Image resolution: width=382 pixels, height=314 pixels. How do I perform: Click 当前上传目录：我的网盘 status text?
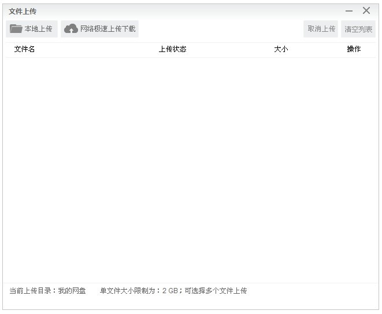[47, 291]
